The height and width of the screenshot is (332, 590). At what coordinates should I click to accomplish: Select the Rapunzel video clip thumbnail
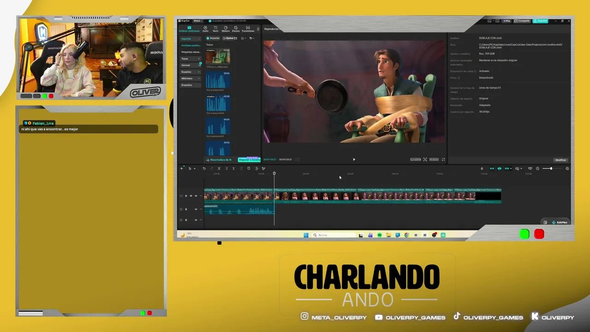point(218,56)
